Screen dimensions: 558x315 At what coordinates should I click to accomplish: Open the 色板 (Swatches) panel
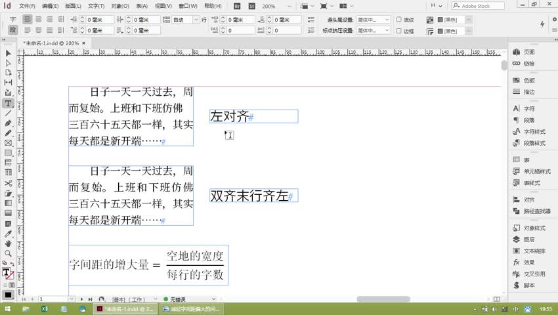[x=528, y=80]
